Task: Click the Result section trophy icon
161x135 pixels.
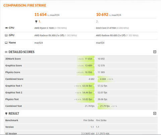Action: click(x=6, y=114)
